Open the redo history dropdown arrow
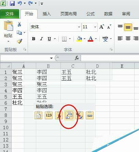The height and width of the screenshot is (152, 139). tap(36, 3)
